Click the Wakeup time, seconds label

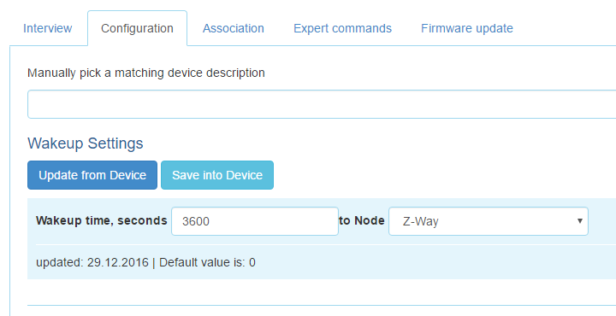[101, 220]
